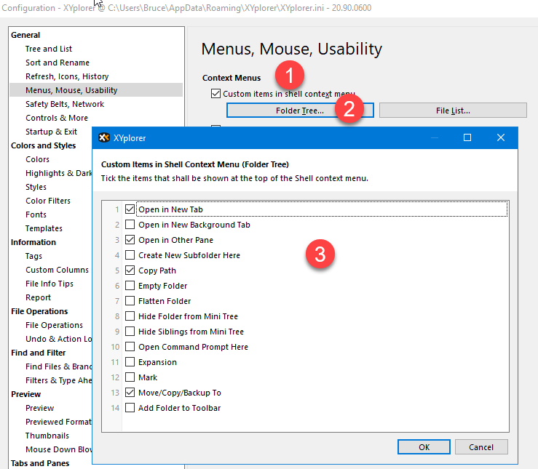Image resolution: width=538 pixels, height=469 pixels.
Task: Disable the Move/Copy/Backup To item
Action: click(x=130, y=393)
